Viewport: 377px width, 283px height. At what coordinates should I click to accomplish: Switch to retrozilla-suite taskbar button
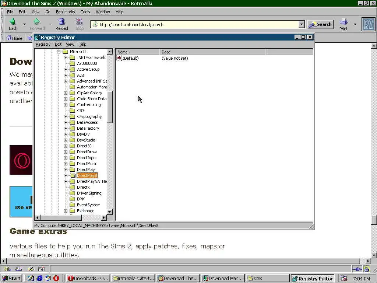tap(133, 279)
